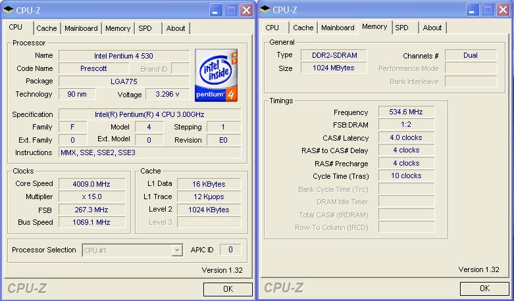Click the memory size value '1024 MBytes'
This screenshot has width=514, height=301.
tap(334, 68)
